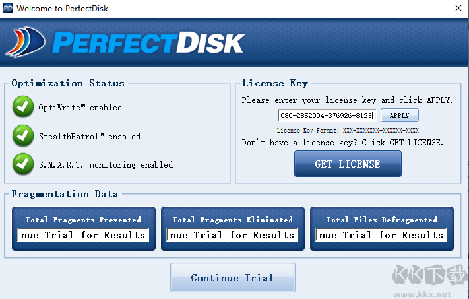Click the PerfectDisk logo in the banner
This screenshot has height=299, width=469.
pos(125,43)
